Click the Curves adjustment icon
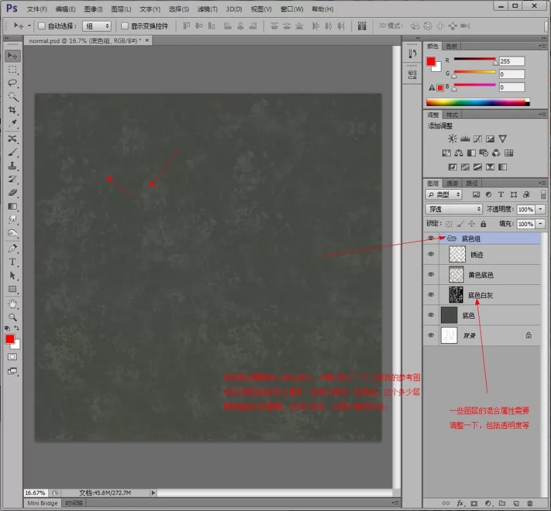Image resolution: width=551 pixels, height=511 pixels. [x=477, y=138]
